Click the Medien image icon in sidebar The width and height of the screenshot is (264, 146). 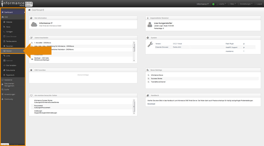[4, 51]
